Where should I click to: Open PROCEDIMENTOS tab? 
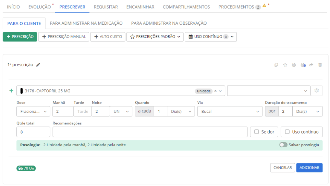(x=236, y=7)
